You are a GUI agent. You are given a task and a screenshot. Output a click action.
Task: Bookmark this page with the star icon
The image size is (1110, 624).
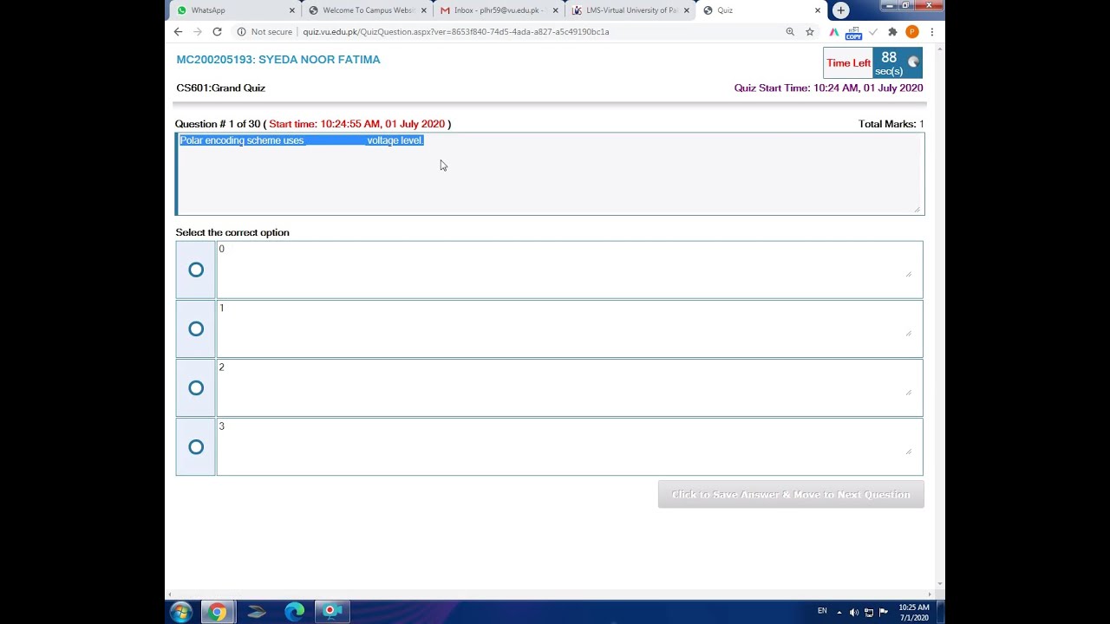point(810,32)
